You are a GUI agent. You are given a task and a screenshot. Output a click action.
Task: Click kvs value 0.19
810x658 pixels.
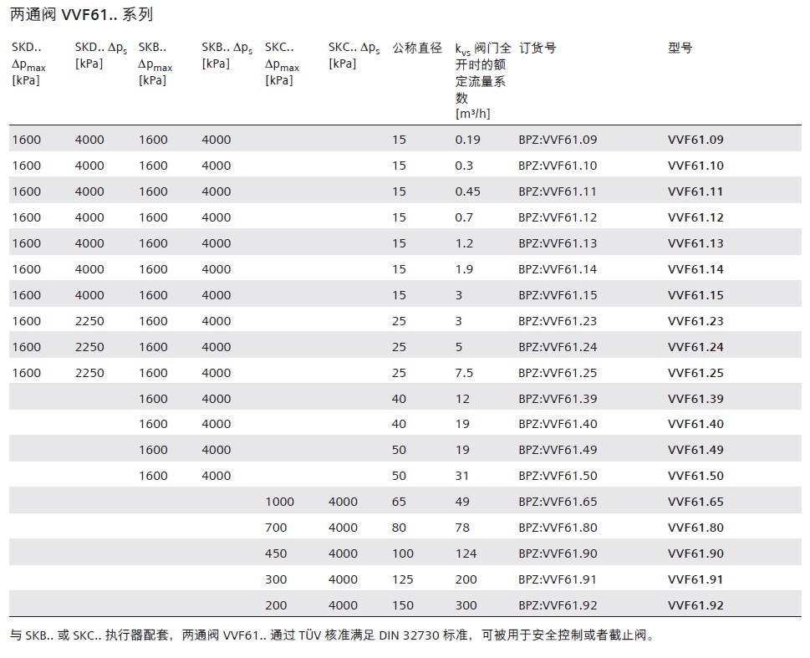click(467, 140)
